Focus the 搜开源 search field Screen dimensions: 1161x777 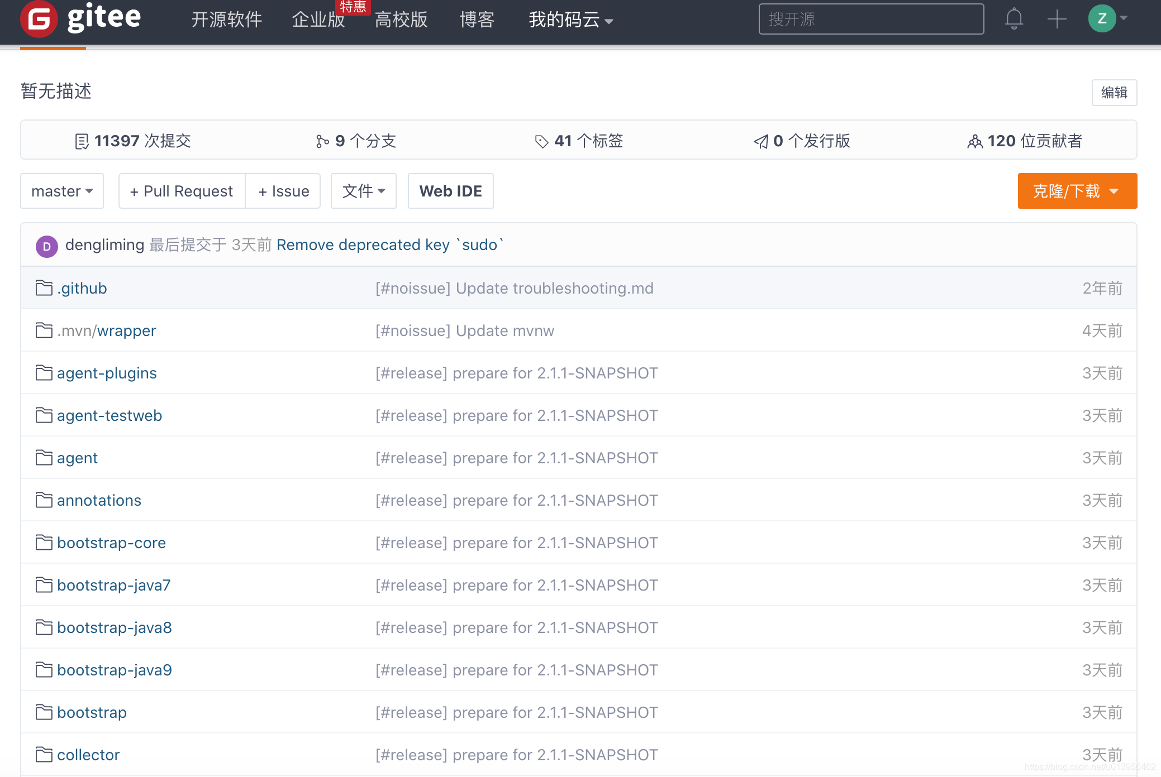click(x=870, y=19)
